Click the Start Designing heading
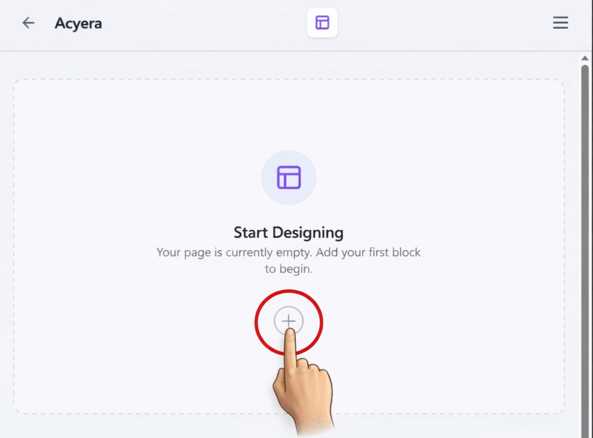593x438 pixels. click(288, 232)
